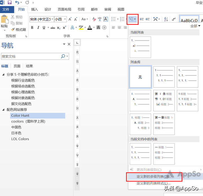Open search options arrow beside magnifier
Image resolution: width=203 pixels, height=196 pixels.
click(67, 56)
